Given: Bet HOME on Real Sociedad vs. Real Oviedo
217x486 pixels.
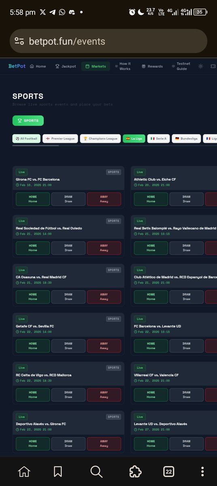Looking at the screenshot, I should (33, 248).
